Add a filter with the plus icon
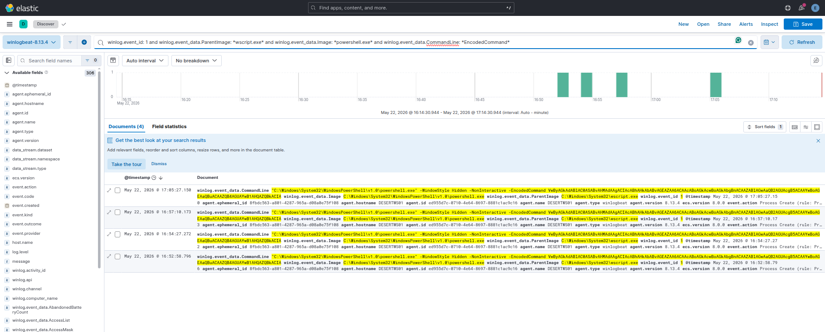825x332 pixels. [84, 42]
